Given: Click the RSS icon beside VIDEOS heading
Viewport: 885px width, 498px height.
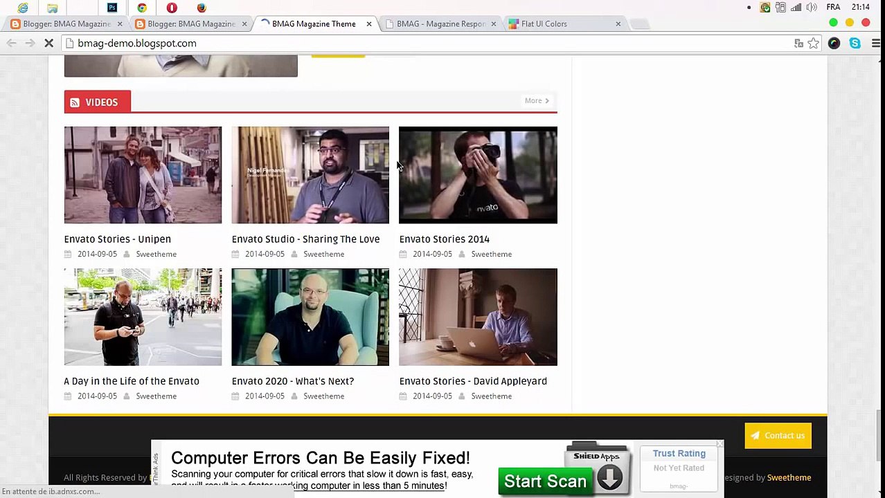Looking at the screenshot, I should click(75, 102).
